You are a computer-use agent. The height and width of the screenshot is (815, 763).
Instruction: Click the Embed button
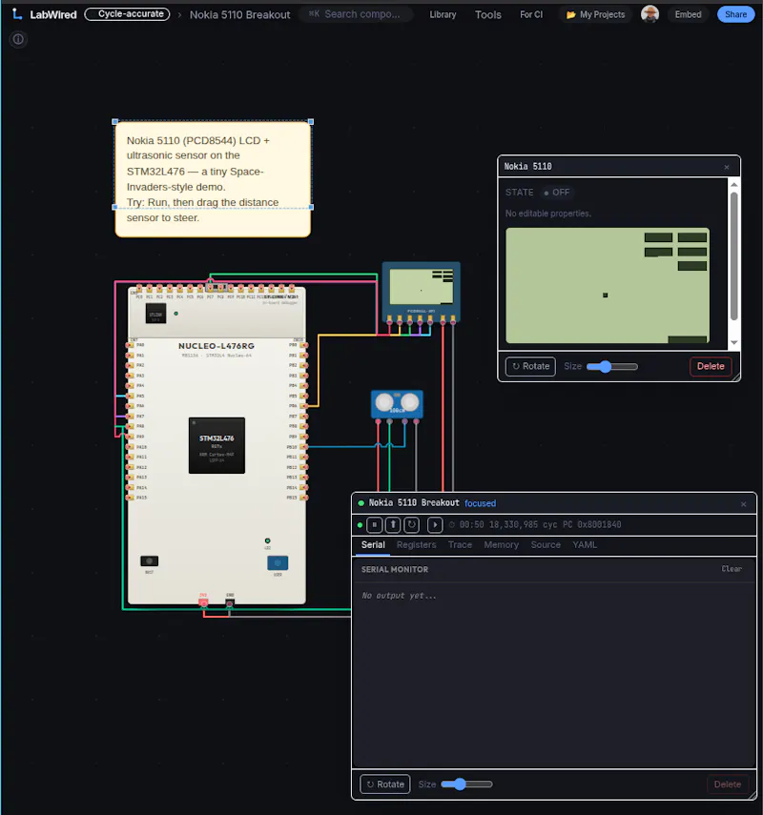(688, 14)
